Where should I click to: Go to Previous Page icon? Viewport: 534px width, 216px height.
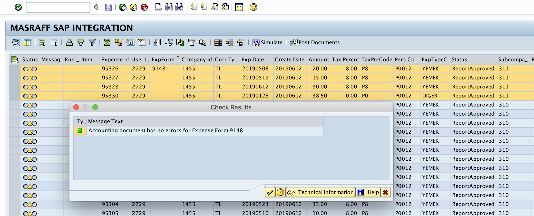[204, 7]
